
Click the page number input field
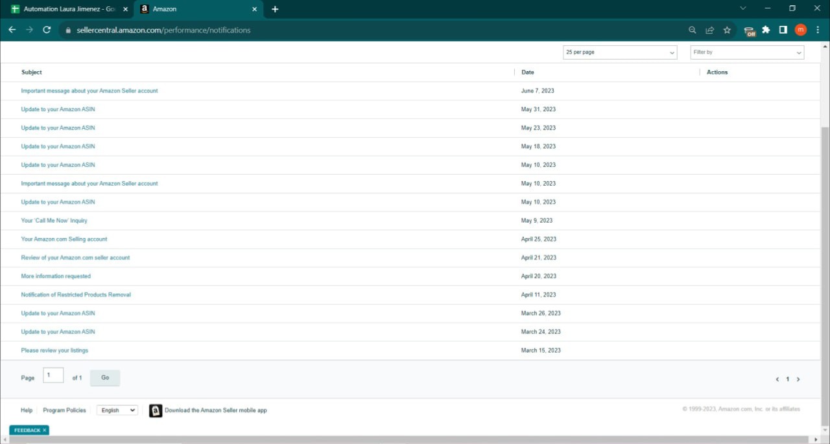[x=53, y=375]
